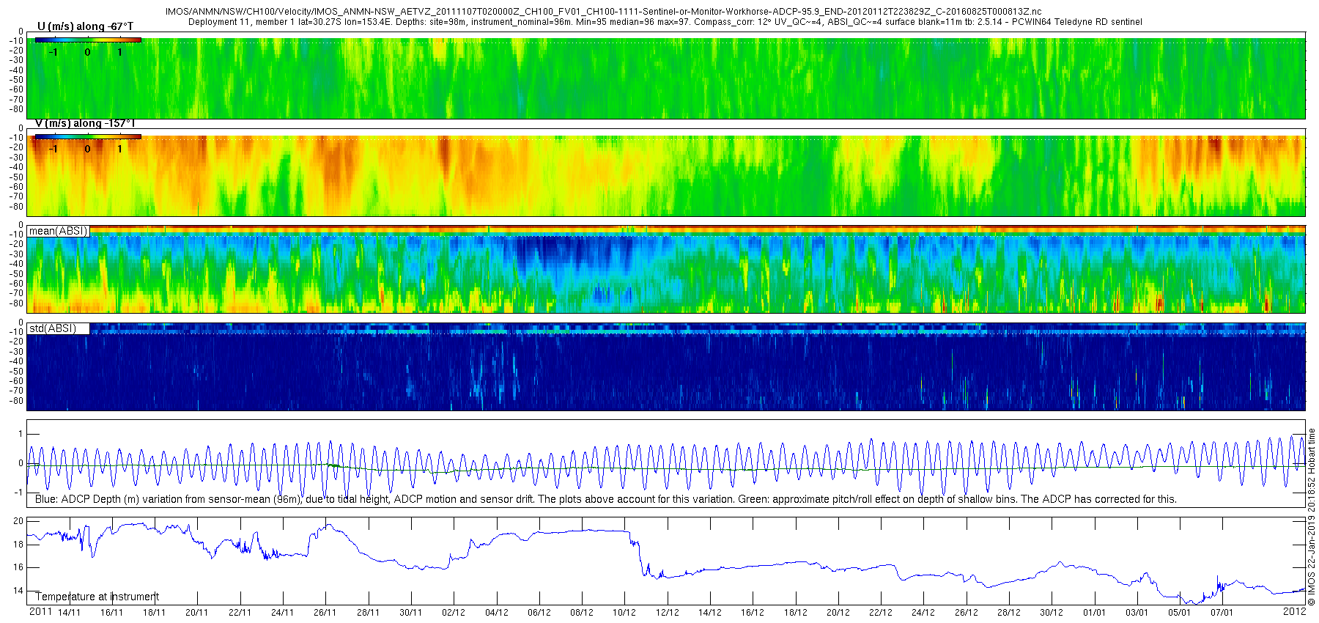
Task: Click the Deployment 11 metadata subtitle line
Action: point(665,22)
